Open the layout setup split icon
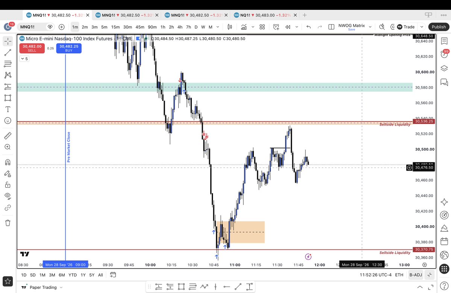 (331, 27)
